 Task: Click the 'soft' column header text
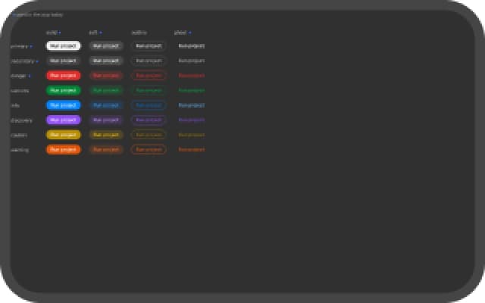coord(93,33)
